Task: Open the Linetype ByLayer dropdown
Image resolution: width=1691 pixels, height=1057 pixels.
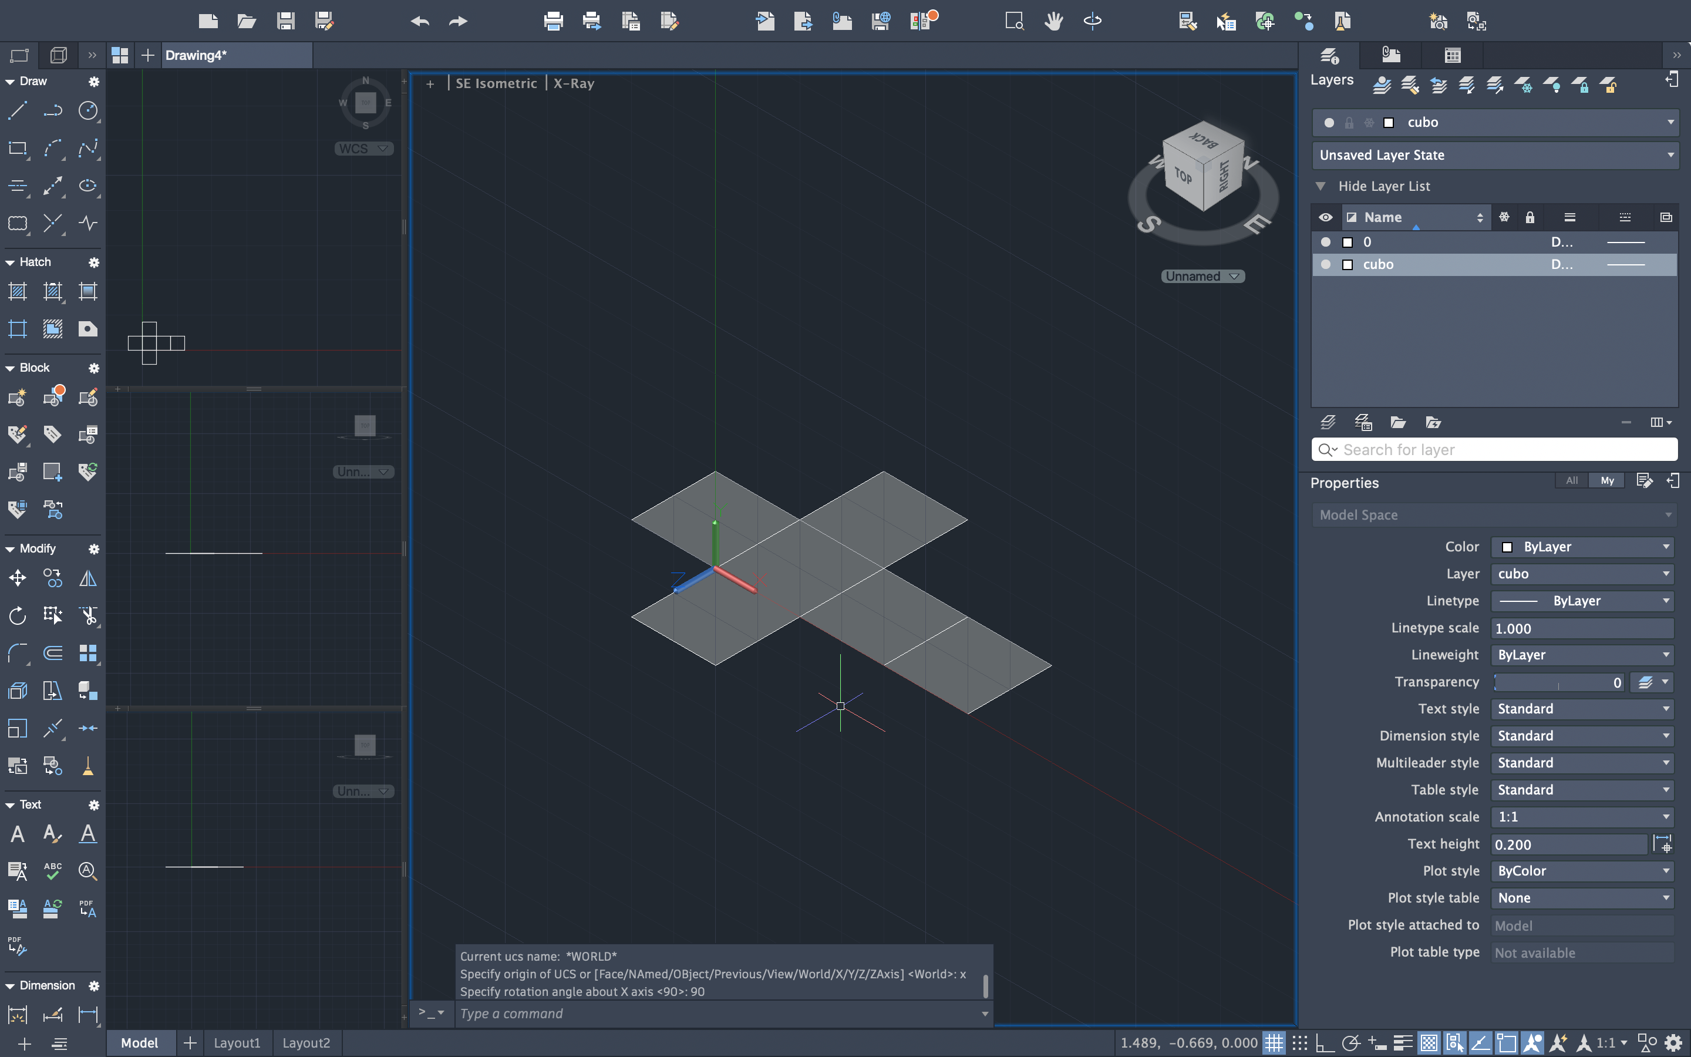Action: point(1582,601)
